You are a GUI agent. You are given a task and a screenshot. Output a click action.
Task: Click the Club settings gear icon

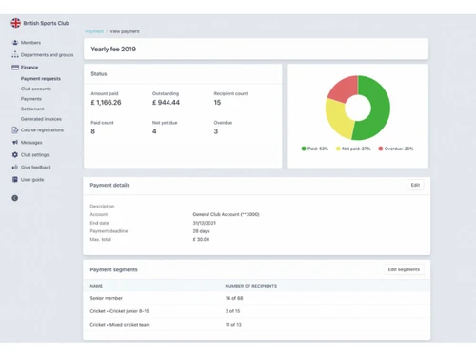pyautogui.click(x=15, y=154)
